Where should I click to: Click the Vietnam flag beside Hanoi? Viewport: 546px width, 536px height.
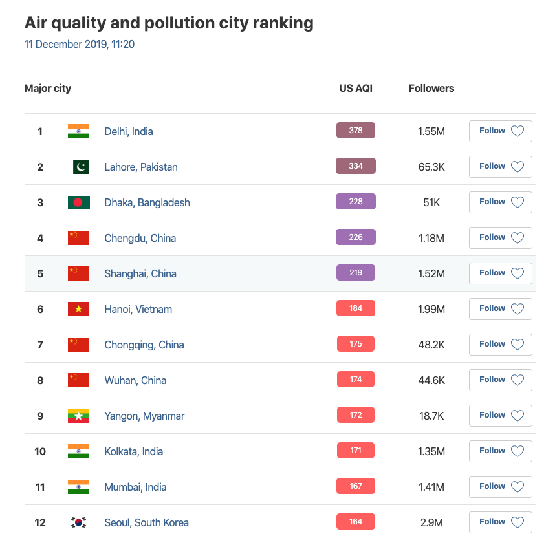point(78,309)
